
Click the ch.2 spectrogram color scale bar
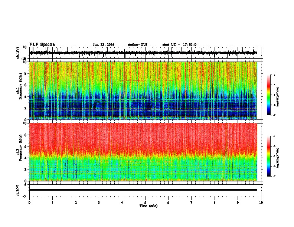pyautogui.click(x=269, y=156)
